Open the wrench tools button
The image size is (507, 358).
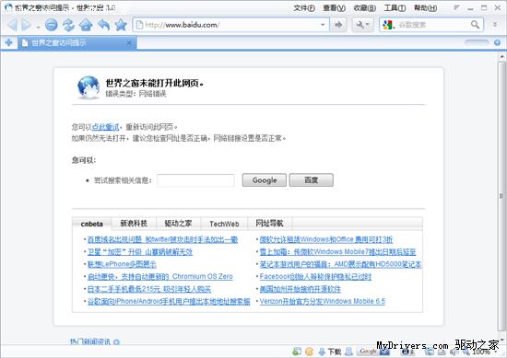[363, 25]
